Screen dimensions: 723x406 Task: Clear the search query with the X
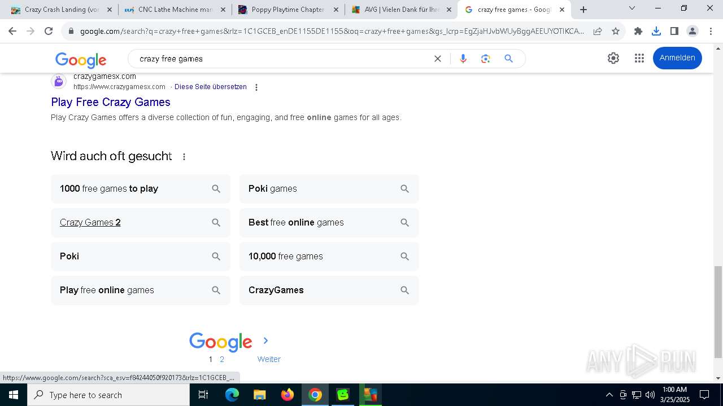[437, 59]
